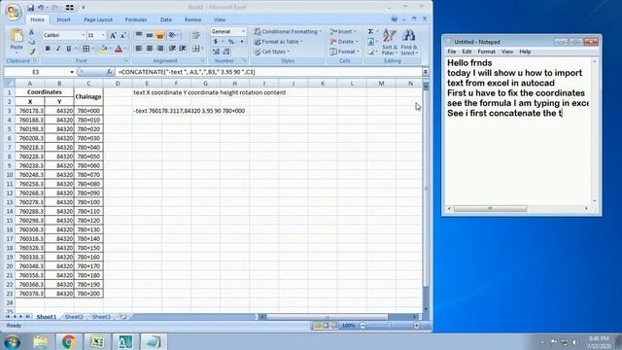
Task: Increase font size with the grow font icon
Action: pos(113,35)
